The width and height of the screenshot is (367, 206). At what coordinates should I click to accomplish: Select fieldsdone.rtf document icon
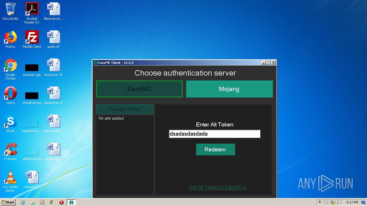click(x=53, y=96)
